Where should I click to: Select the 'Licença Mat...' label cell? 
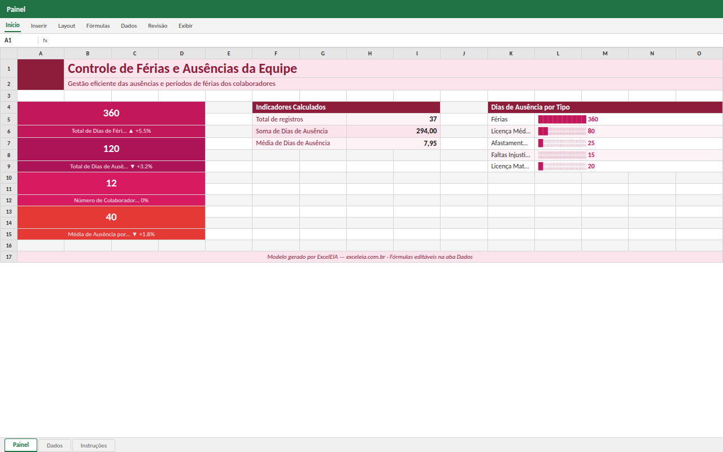(511, 167)
